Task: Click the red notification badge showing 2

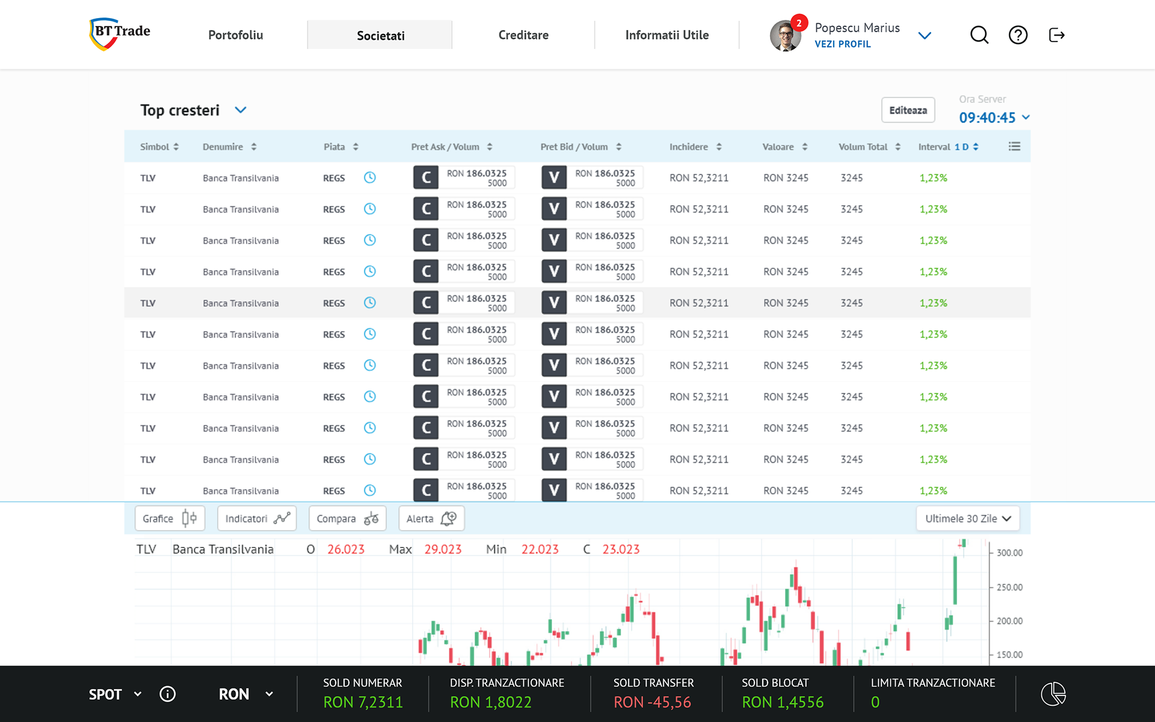Action: (x=799, y=23)
